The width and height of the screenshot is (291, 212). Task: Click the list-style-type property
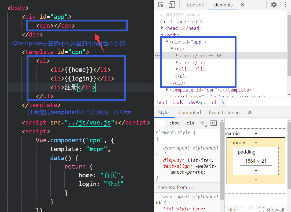184,209
